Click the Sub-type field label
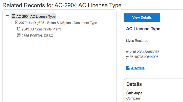 click(134, 93)
